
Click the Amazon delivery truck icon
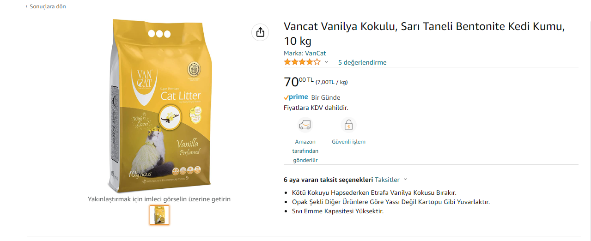pyautogui.click(x=305, y=125)
